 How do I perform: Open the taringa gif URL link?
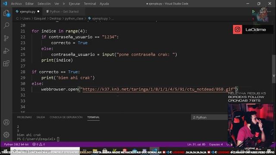(158, 89)
